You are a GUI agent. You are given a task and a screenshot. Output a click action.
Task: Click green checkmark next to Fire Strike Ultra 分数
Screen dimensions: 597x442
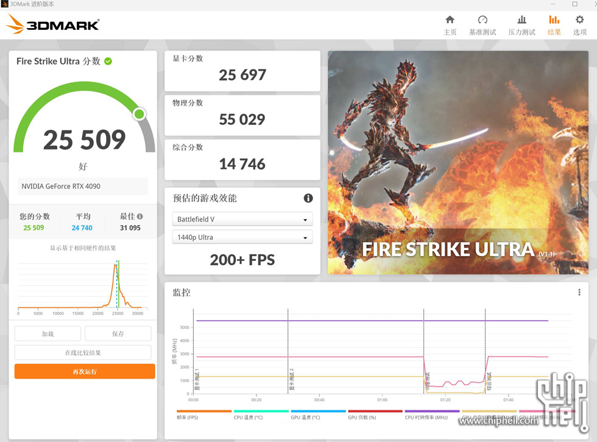[x=108, y=61]
